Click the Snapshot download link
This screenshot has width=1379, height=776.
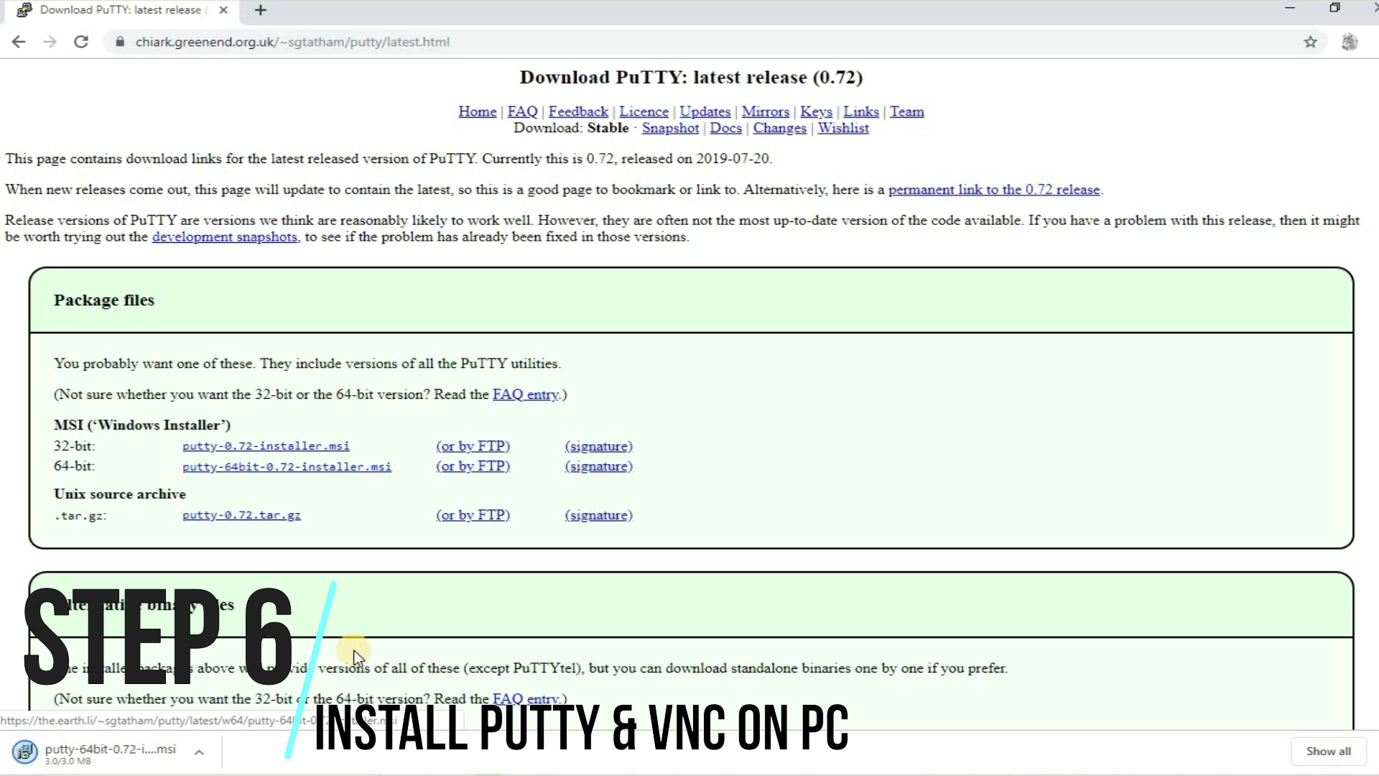(669, 128)
